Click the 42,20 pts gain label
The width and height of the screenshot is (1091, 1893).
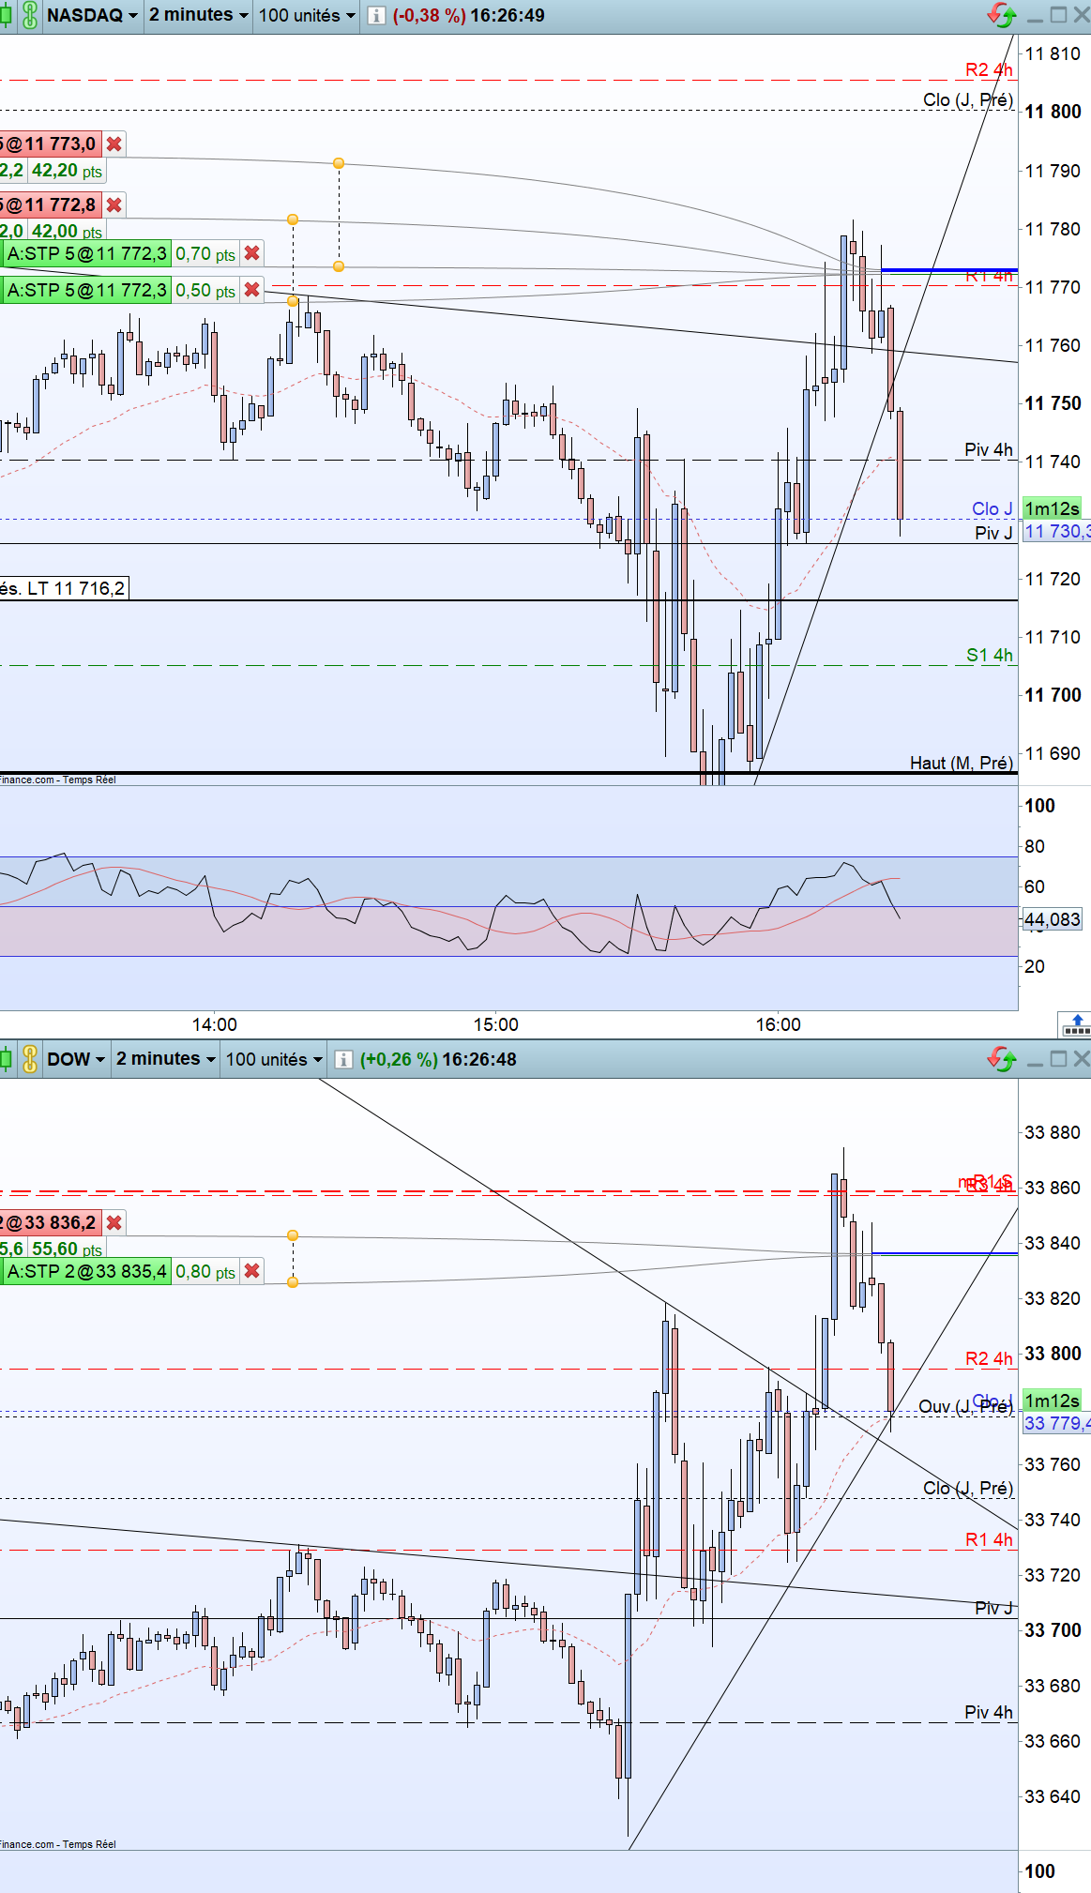coord(67,171)
